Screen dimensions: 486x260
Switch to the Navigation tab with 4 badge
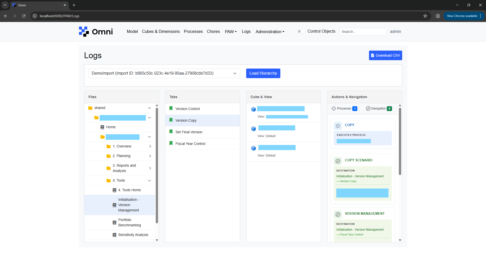tap(379, 109)
